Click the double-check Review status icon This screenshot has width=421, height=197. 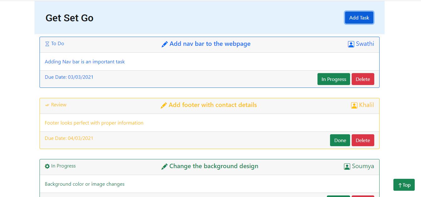[x=47, y=105]
